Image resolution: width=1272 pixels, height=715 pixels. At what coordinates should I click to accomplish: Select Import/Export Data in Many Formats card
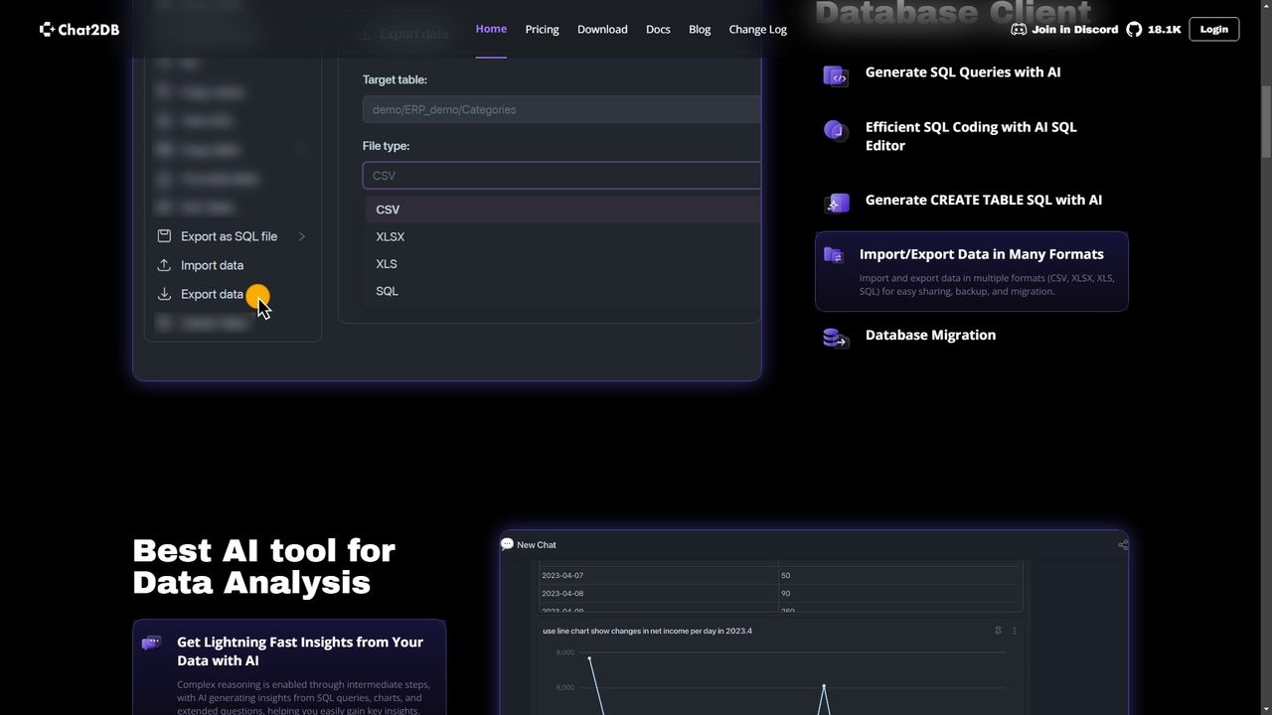click(x=972, y=271)
